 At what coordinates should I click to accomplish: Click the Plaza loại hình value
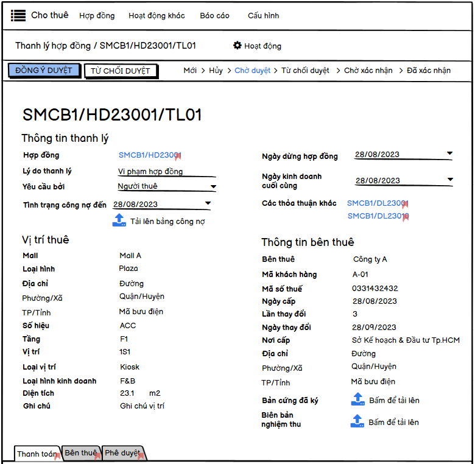point(128,269)
